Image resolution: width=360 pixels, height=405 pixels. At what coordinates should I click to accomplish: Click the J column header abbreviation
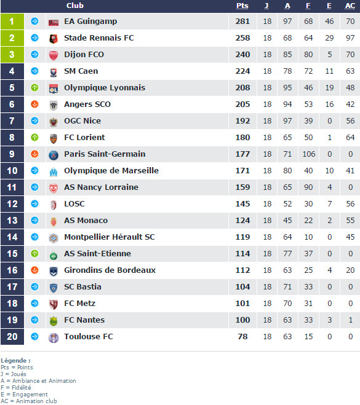pyautogui.click(x=266, y=6)
